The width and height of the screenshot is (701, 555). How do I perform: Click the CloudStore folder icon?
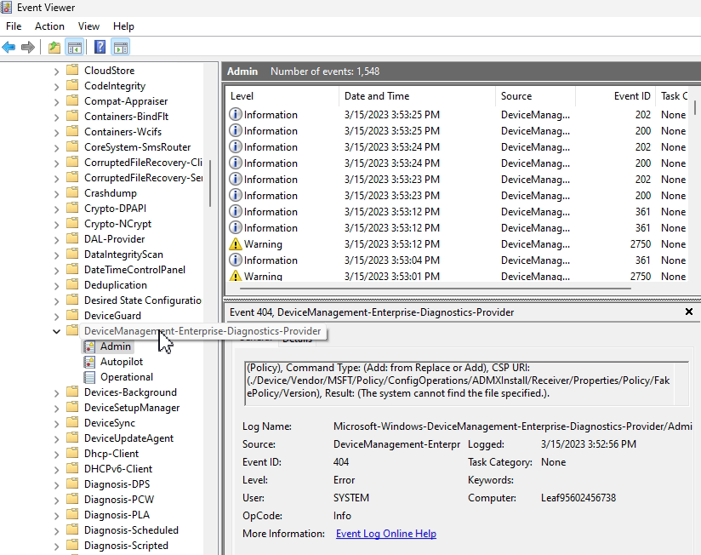pos(72,70)
